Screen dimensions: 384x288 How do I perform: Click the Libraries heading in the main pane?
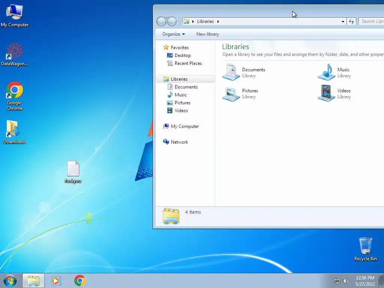click(235, 46)
